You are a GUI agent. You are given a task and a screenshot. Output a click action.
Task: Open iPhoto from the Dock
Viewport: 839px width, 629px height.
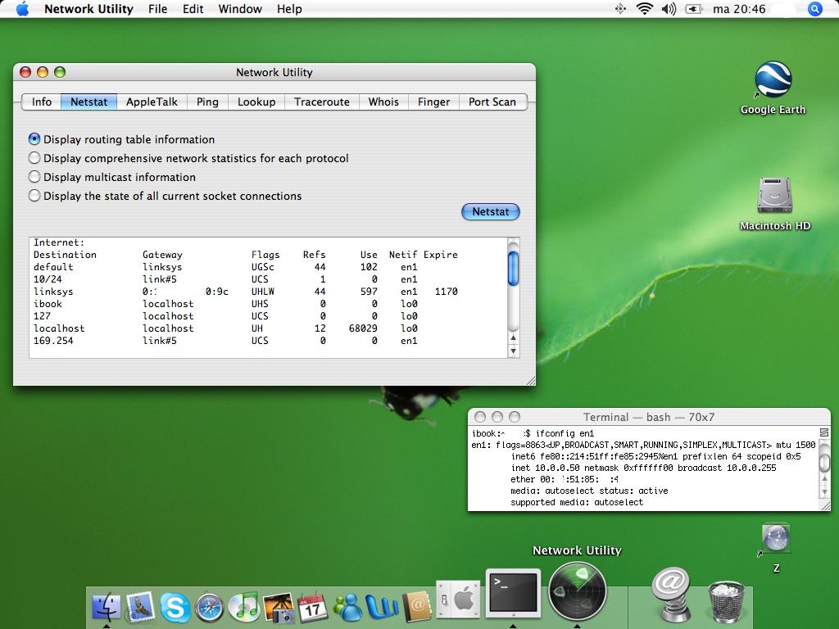point(279,608)
